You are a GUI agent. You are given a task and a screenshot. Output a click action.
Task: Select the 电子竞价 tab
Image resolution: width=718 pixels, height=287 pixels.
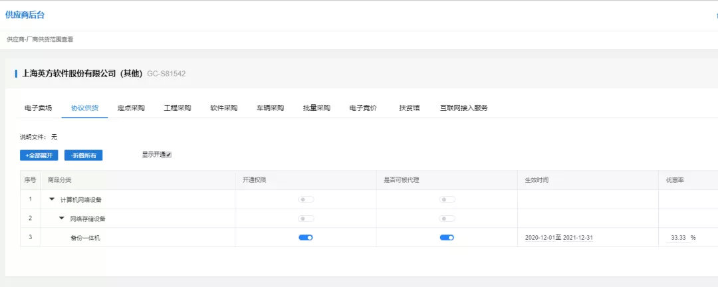click(x=363, y=108)
